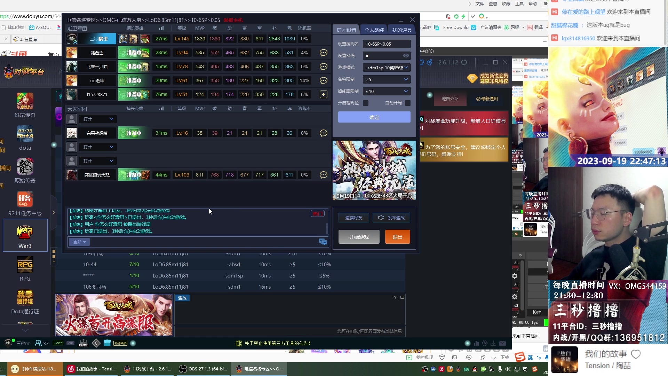Click the 热门 tag in chat area
The image size is (668, 376).
(317, 214)
